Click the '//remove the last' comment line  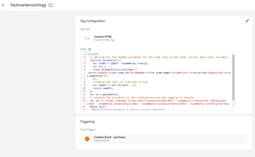tap(120, 82)
